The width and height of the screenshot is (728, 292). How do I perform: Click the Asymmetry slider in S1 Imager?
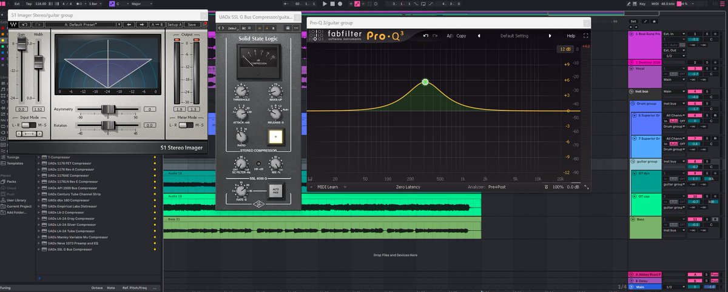pyautogui.click(x=108, y=108)
